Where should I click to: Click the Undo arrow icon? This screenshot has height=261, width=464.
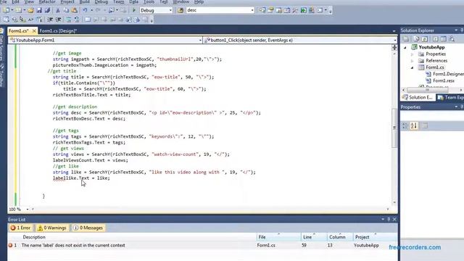[85, 10]
